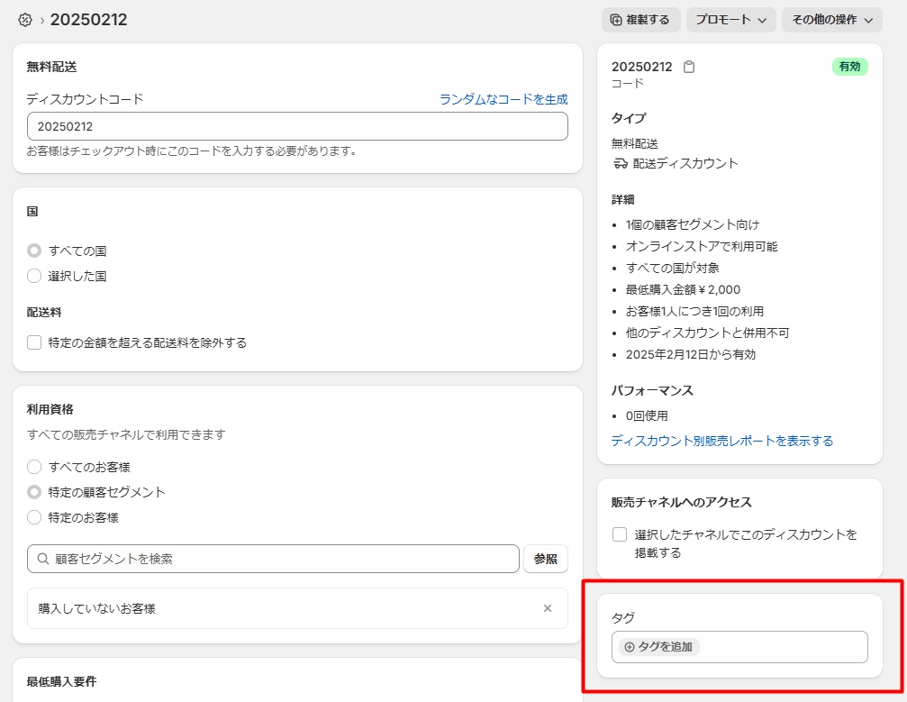This screenshot has height=702, width=907.
Task: Click the 購入していないお客様 segment row
Action: (297, 608)
